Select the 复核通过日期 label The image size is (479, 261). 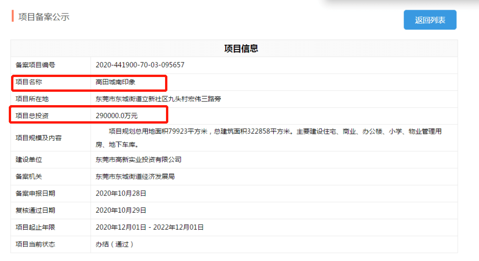(x=35, y=210)
